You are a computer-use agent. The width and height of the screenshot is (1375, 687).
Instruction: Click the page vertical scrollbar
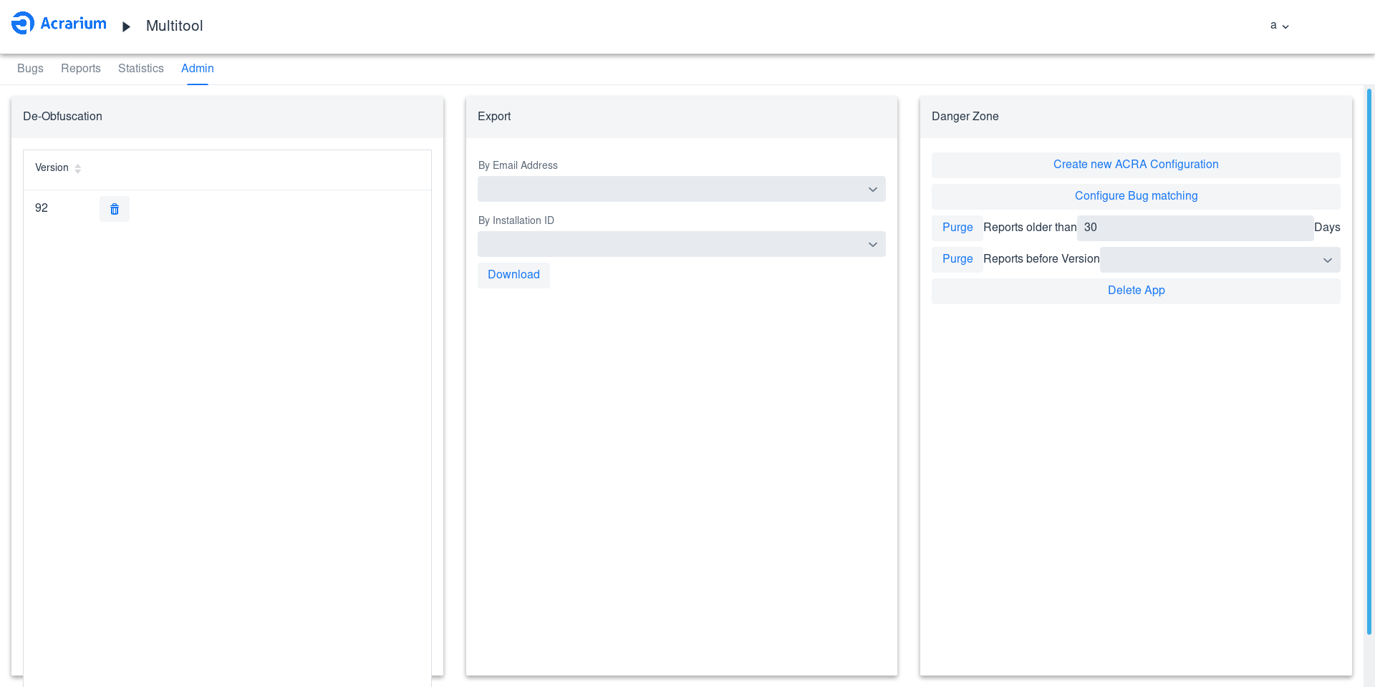point(1369,361)
